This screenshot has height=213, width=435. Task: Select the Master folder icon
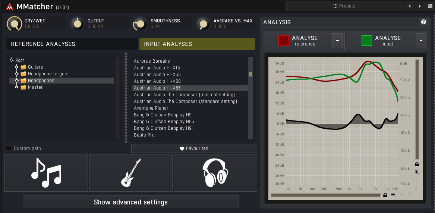(x=23, y=87)
